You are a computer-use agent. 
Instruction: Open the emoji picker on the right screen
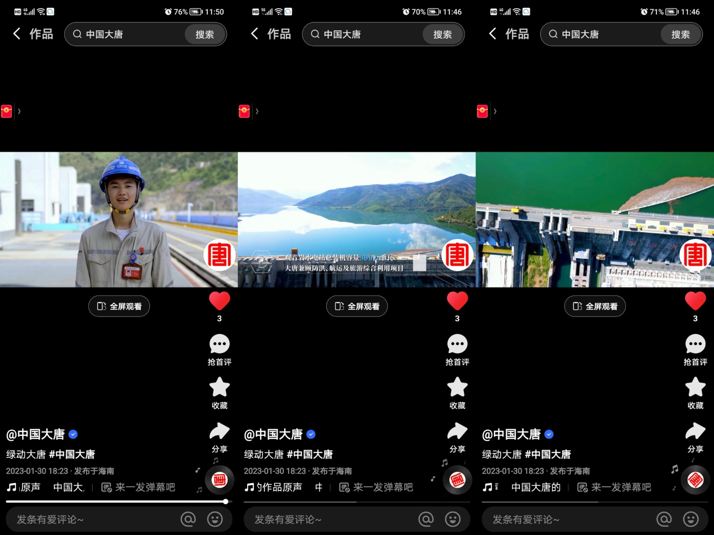691,519
